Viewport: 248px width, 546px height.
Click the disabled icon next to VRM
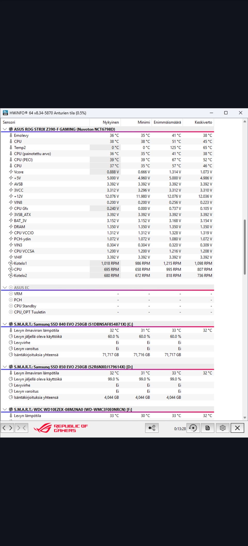11,294
